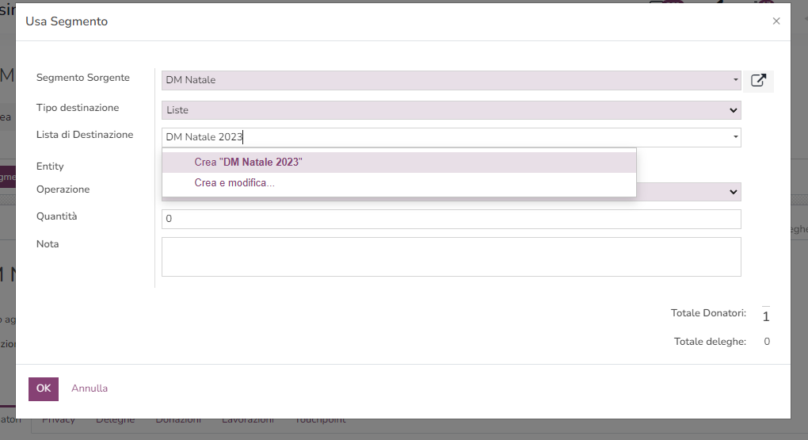Close the Usa Segmento dialog
Screen dimensions: 808x440
point(776,21)
